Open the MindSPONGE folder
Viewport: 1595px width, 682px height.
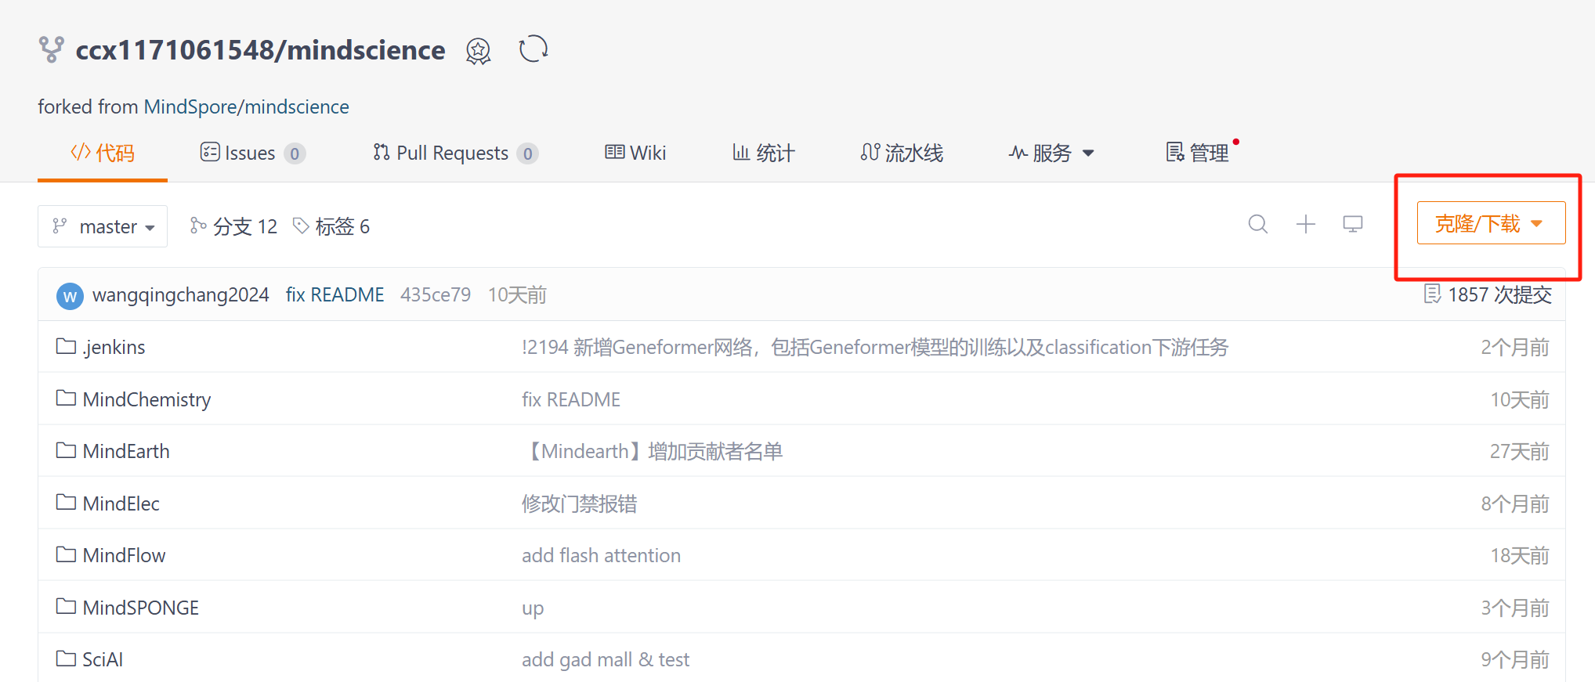(141, 608)
